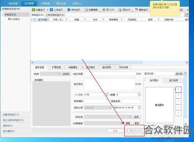Switch to 宝贝视频 media tab

(173, 80)
